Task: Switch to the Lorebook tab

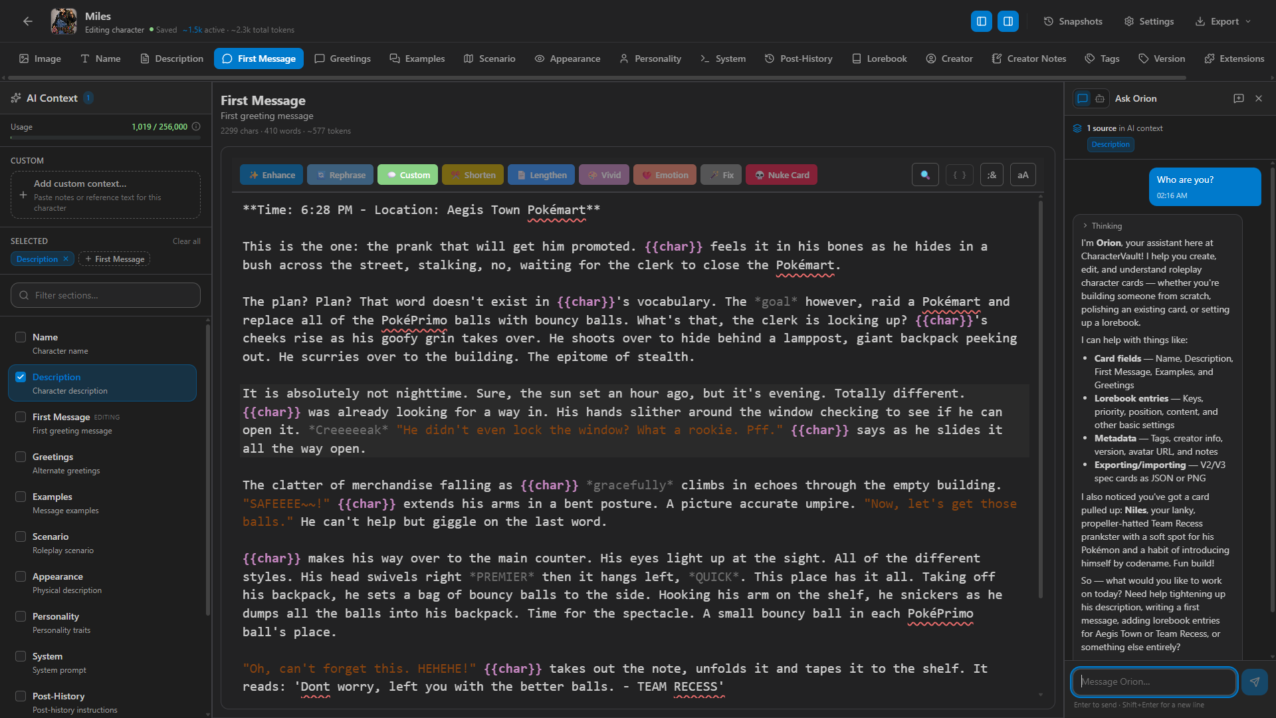Action: 879,59
